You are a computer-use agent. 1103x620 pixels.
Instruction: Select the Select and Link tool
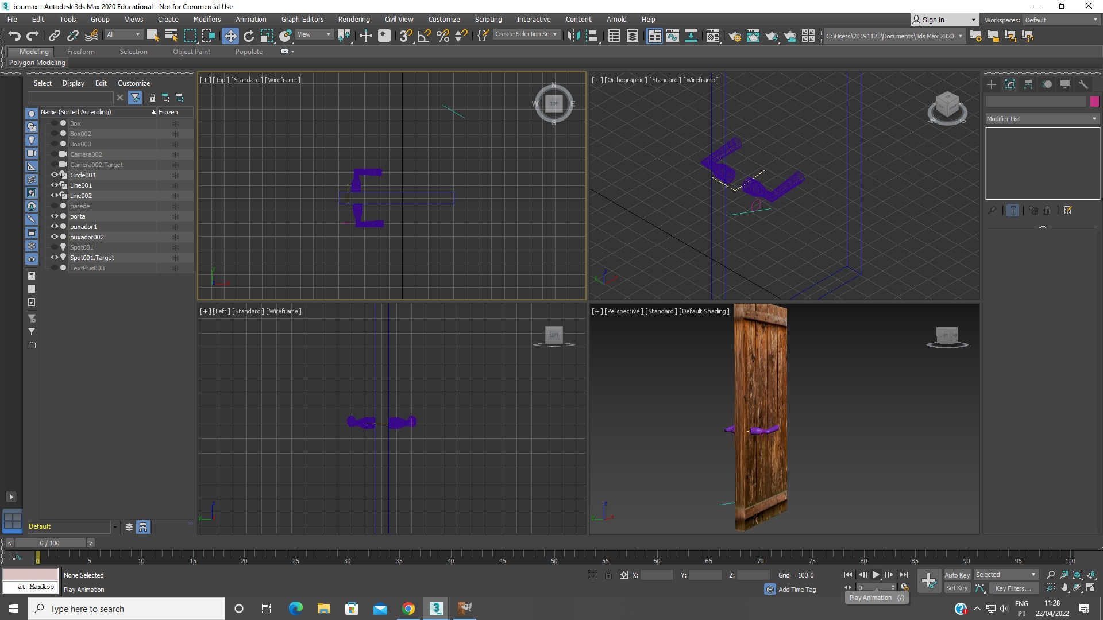[x=55, y=36]
